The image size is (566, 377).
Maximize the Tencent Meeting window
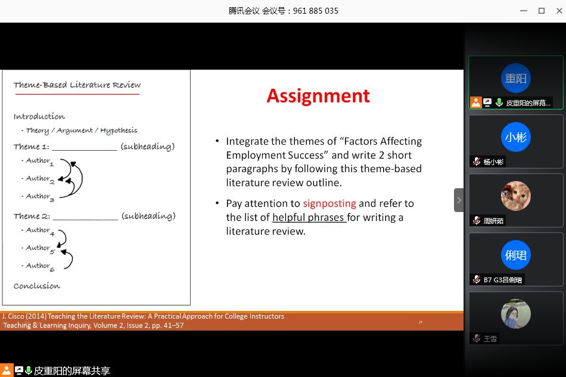coord(542,11)
